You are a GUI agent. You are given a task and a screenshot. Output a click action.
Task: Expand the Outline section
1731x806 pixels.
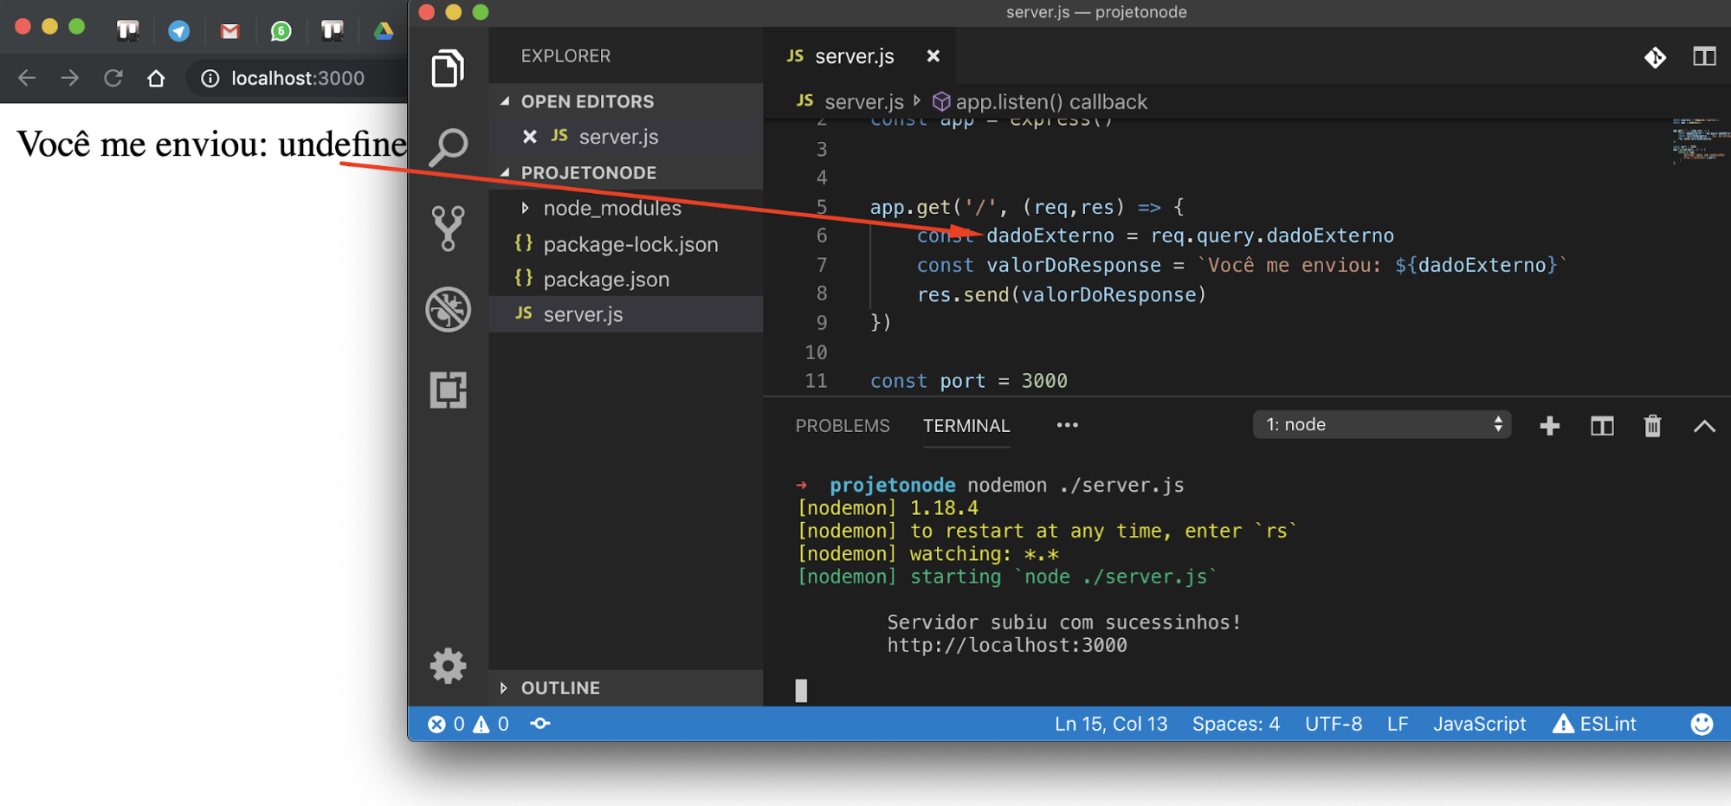tap(625, 687)
